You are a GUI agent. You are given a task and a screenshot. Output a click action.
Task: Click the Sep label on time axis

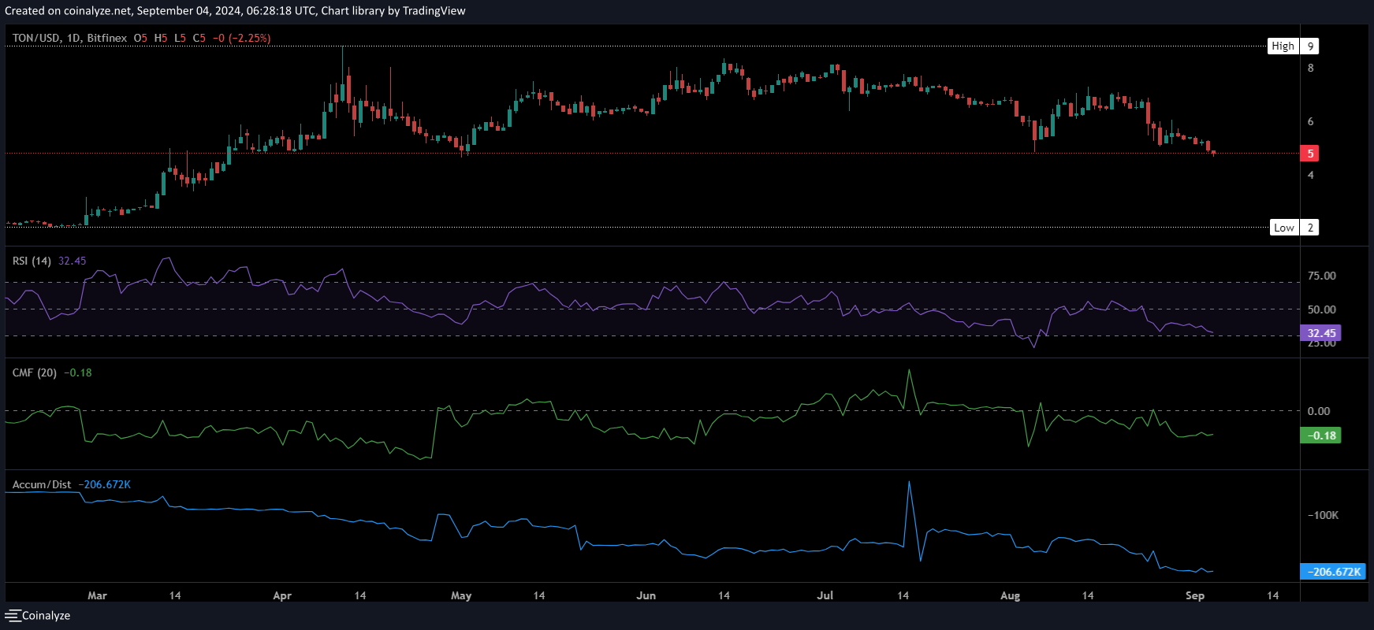[x=1195, y=595]
